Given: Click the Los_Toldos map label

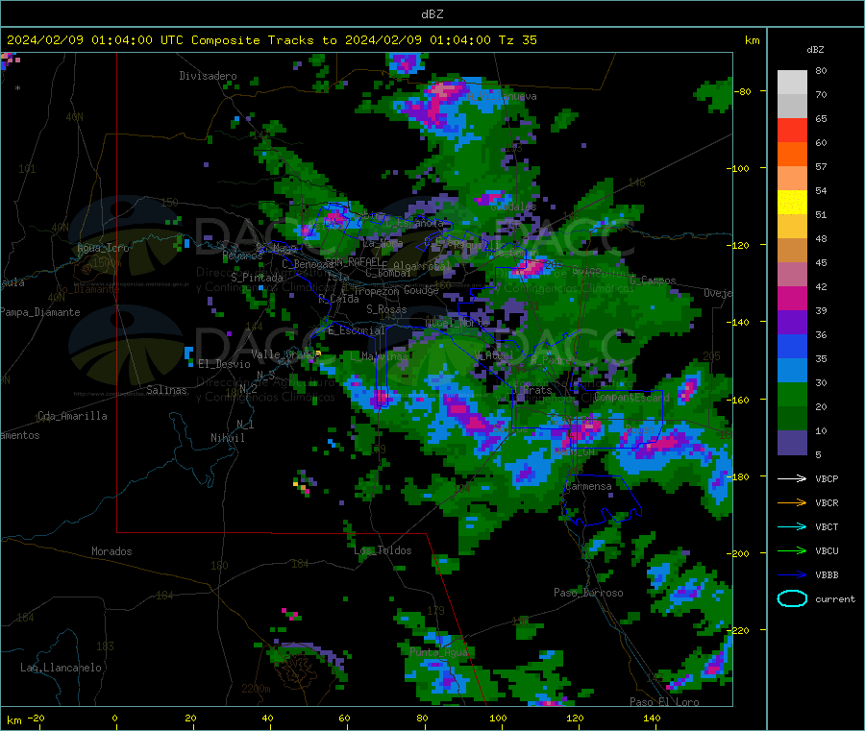Looking at the screenshot, I should coord(383,550).
